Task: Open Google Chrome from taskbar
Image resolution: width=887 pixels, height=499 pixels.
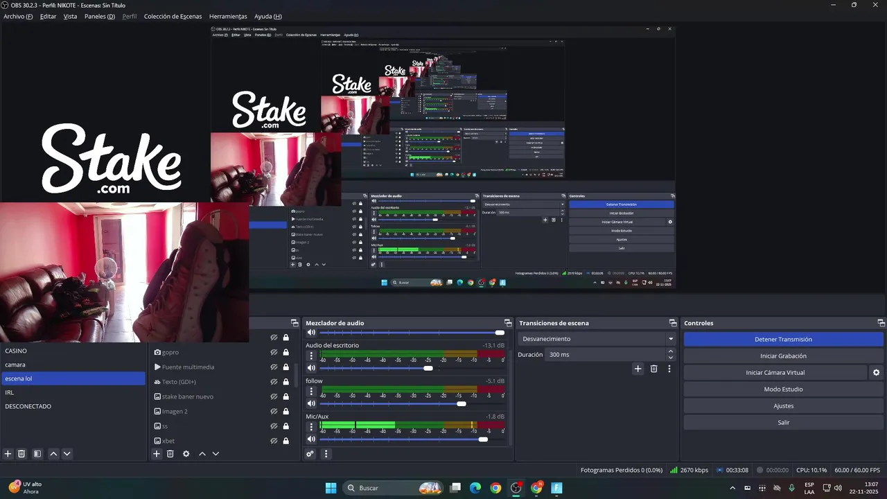Action: tap(495, 488)
